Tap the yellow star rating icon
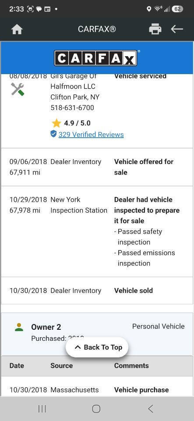 tap(56, 123)
